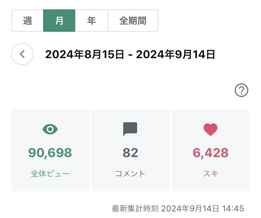Click the 最新集計時刻 timestamp text
The height and width of the screenshot is (218, 261).
tap(178, 209)
